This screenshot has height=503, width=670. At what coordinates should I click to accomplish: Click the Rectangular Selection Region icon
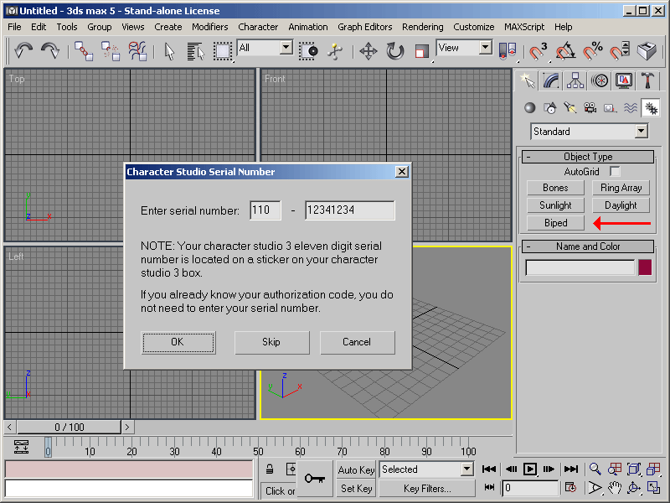pos(223,51)
